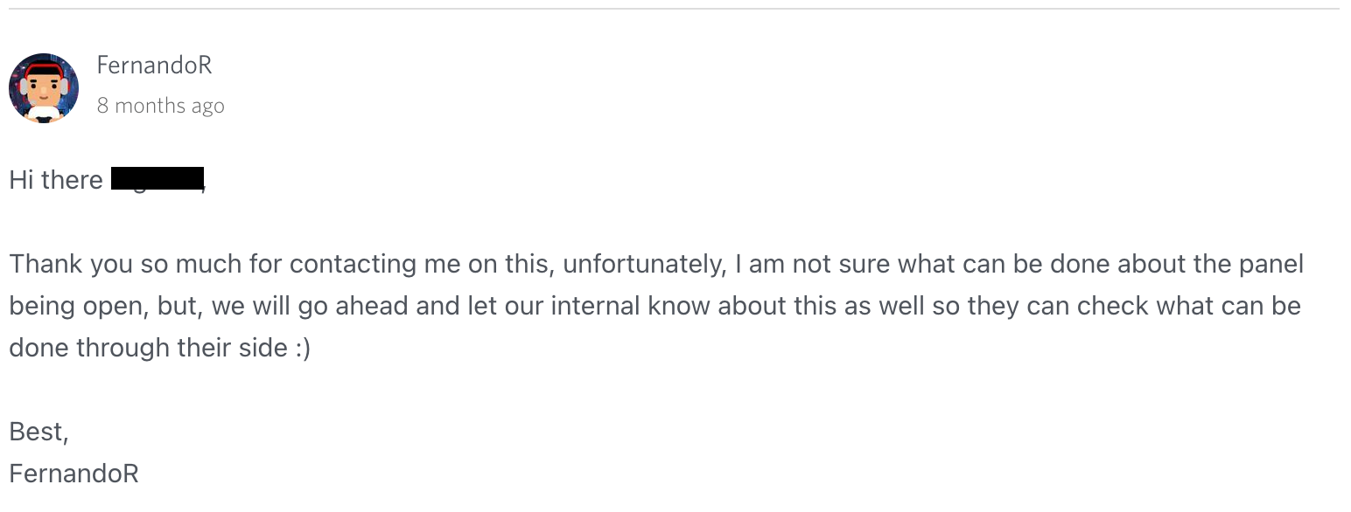
Task: Click the horizontal divider above the comment
Action: click(675, 9)
